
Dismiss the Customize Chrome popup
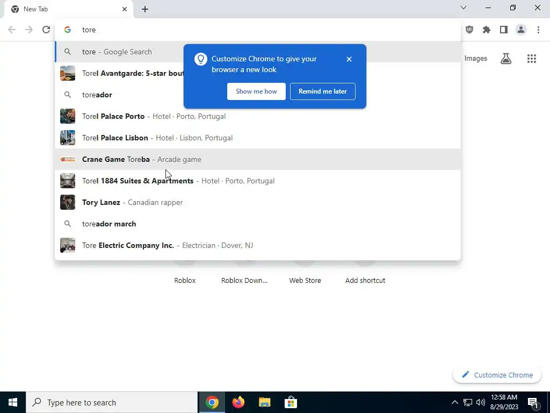click(349, 59)
